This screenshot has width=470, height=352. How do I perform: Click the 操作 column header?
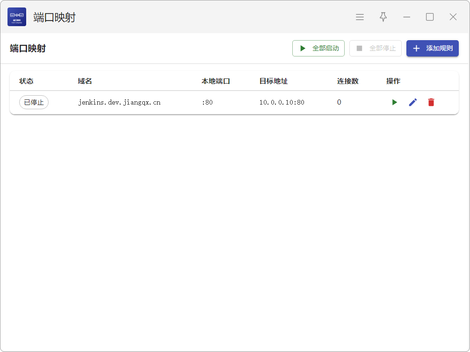pos(393,81)
